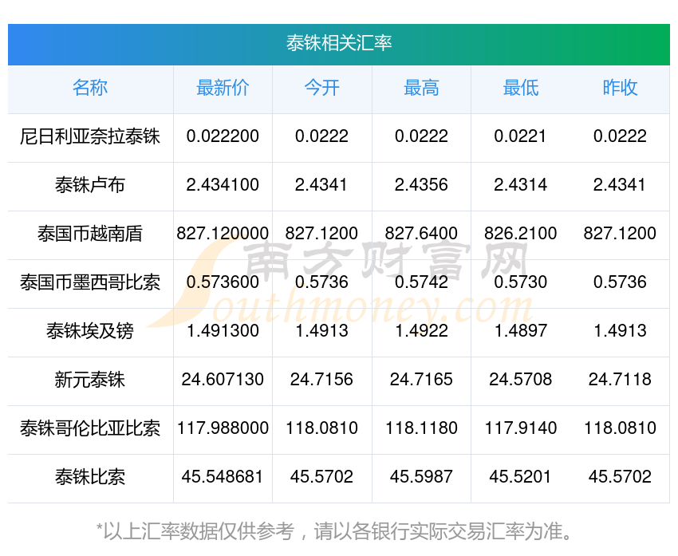This screenshot has height=556, width=678.
Task: Open the 泰铢卢布 currency pair
Action: coord(90,185)
